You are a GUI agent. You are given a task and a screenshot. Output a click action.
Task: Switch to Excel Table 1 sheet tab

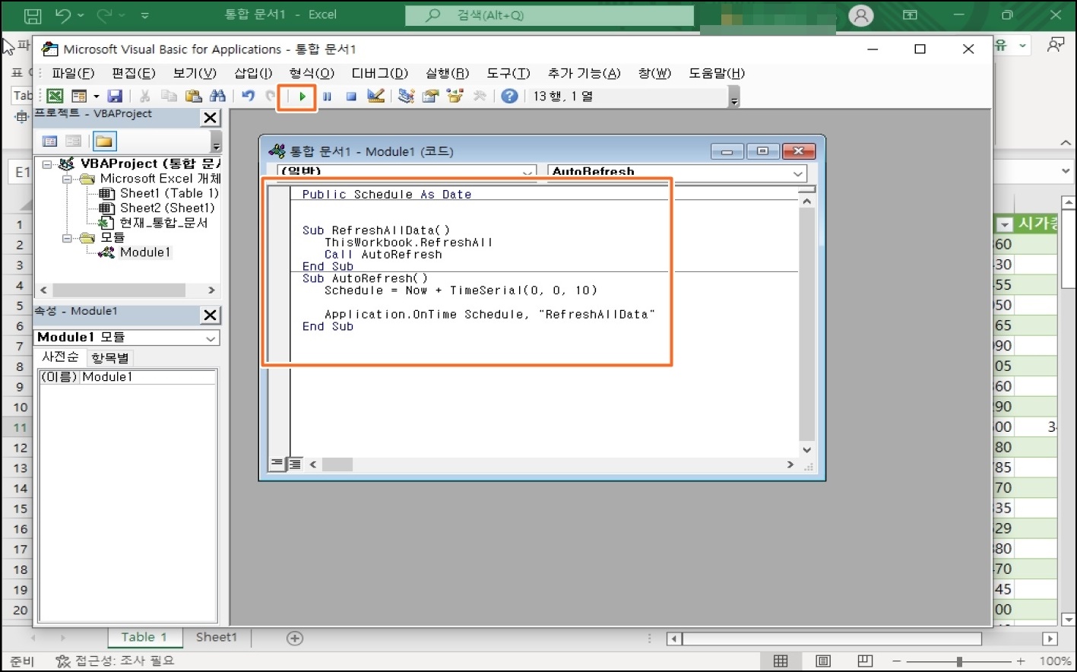click(144, 637)
